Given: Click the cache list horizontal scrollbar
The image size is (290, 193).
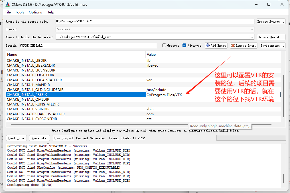Looking at the screenshot, I should pyautogui.click(x=141, y=125).
